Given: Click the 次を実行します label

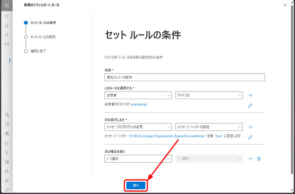Looking at the screenshot, I should pyautogui.click(x=115, y=120).
